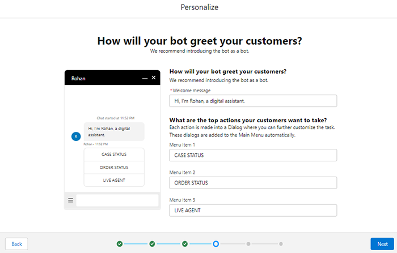
Task: Go Back to the previous step
Action: click(x=17, y=244)
